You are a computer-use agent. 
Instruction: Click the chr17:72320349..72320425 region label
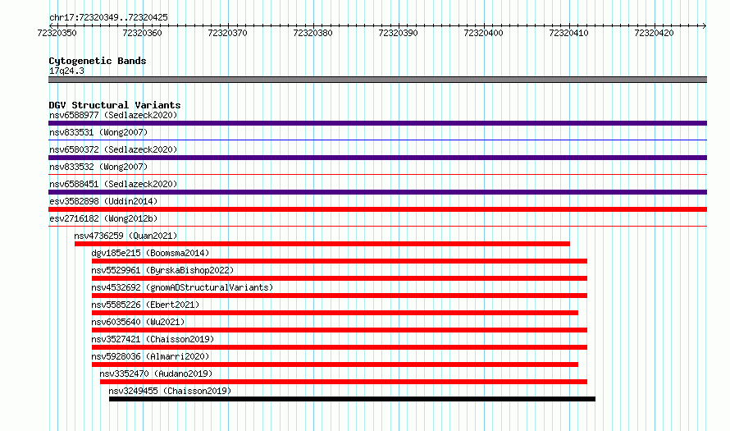(108, 18)
